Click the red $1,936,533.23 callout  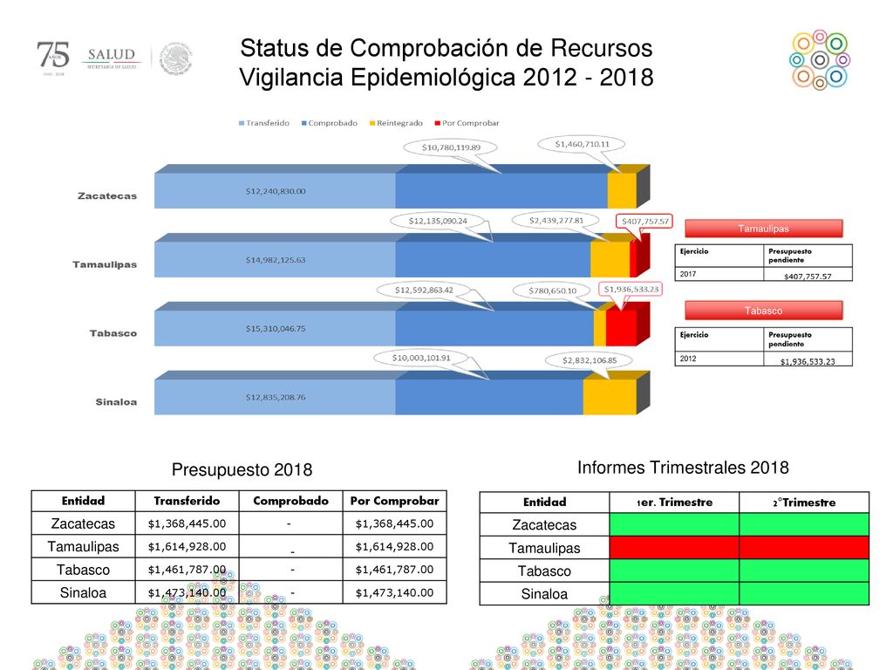(631, 289)
